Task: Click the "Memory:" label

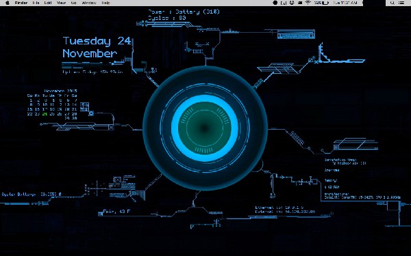Action: pyautogui.click(x=331, y=180)
